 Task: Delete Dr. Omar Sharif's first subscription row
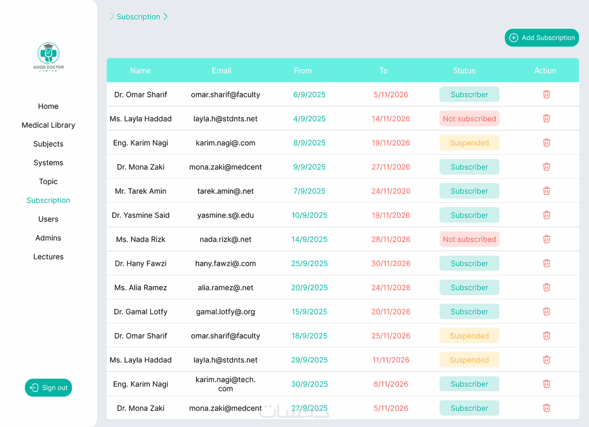click(546, 94)
